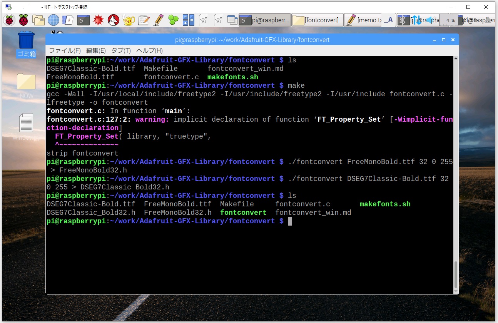
Task: Open the terminal launcher in the panel
Action: pyautogui.click(x=84, y=20)
